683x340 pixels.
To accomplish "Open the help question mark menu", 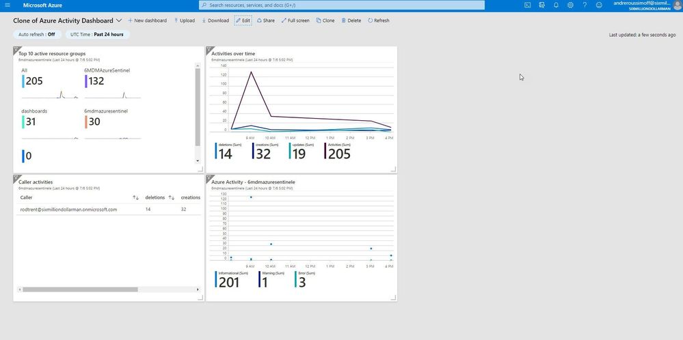I will [585, 5].
